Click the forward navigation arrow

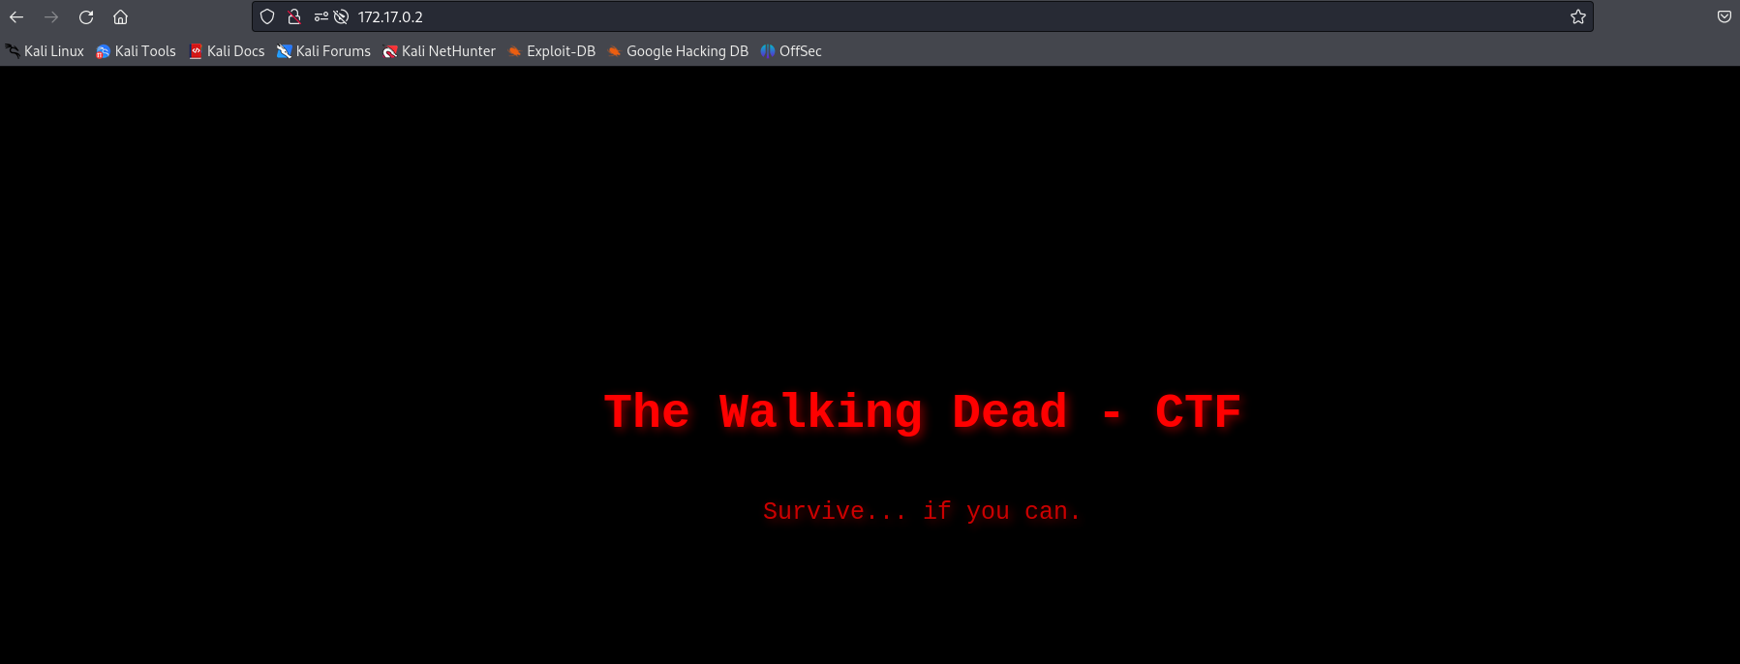coord(51,17)
